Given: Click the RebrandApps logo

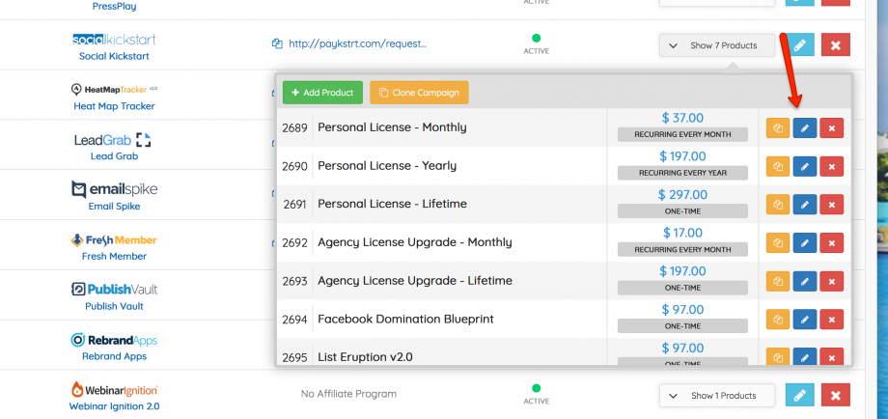Looking at the screenshot, I should [x=115, y=340].
